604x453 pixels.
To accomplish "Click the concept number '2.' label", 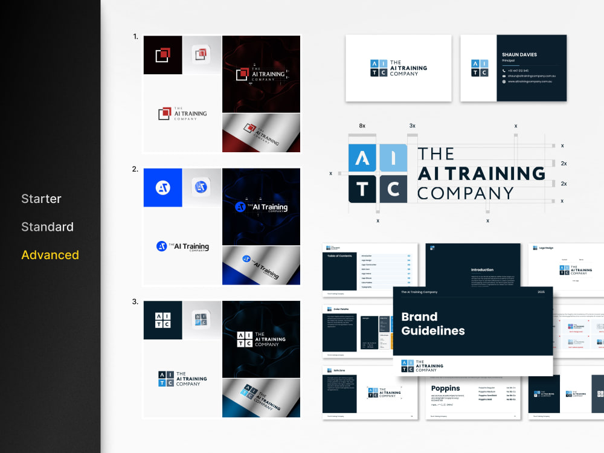I will pos(135,169).
